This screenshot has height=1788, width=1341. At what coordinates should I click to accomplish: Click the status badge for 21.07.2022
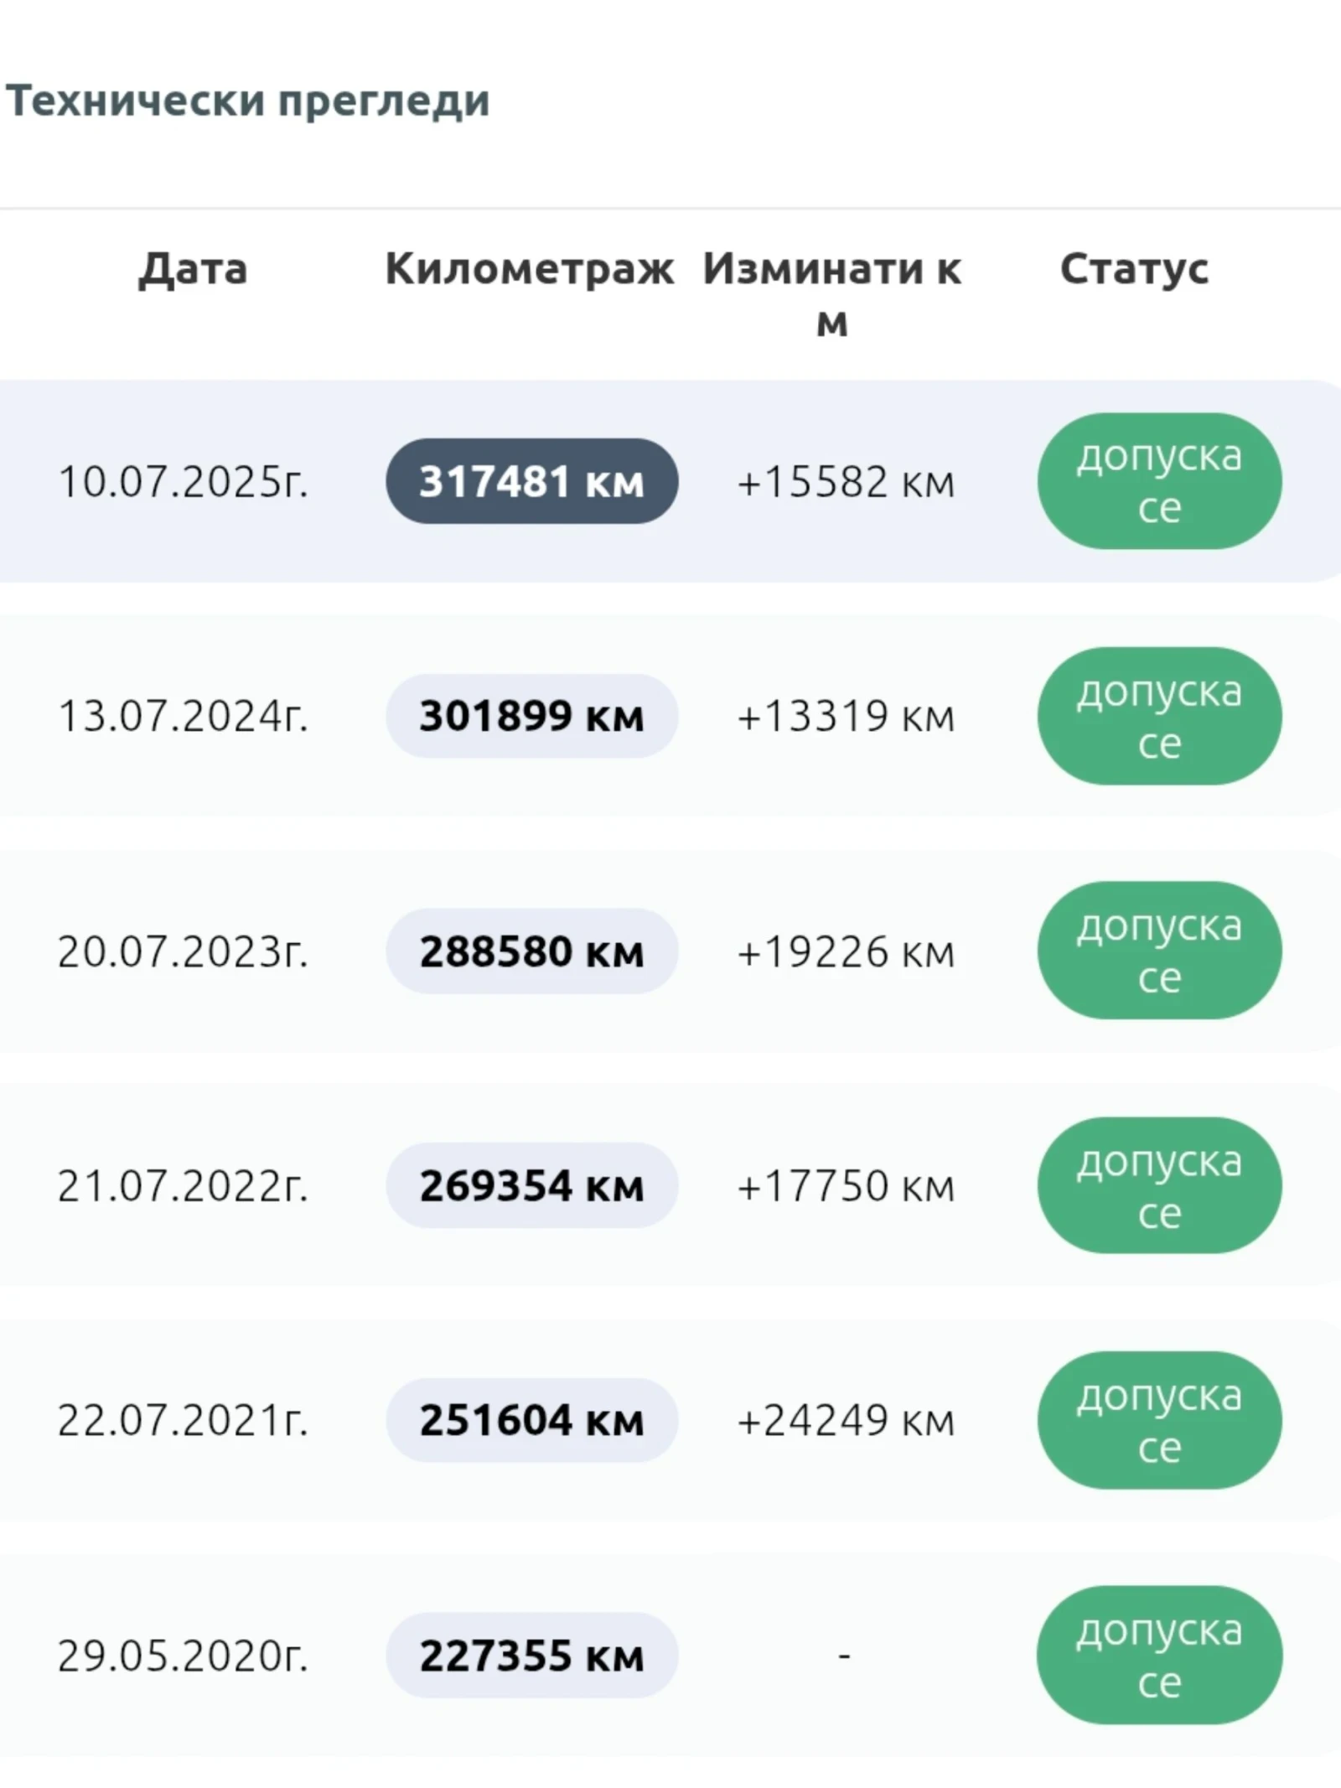pos(1159,1185)
